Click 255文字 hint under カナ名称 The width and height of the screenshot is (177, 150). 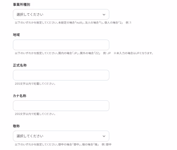point(35,114)
